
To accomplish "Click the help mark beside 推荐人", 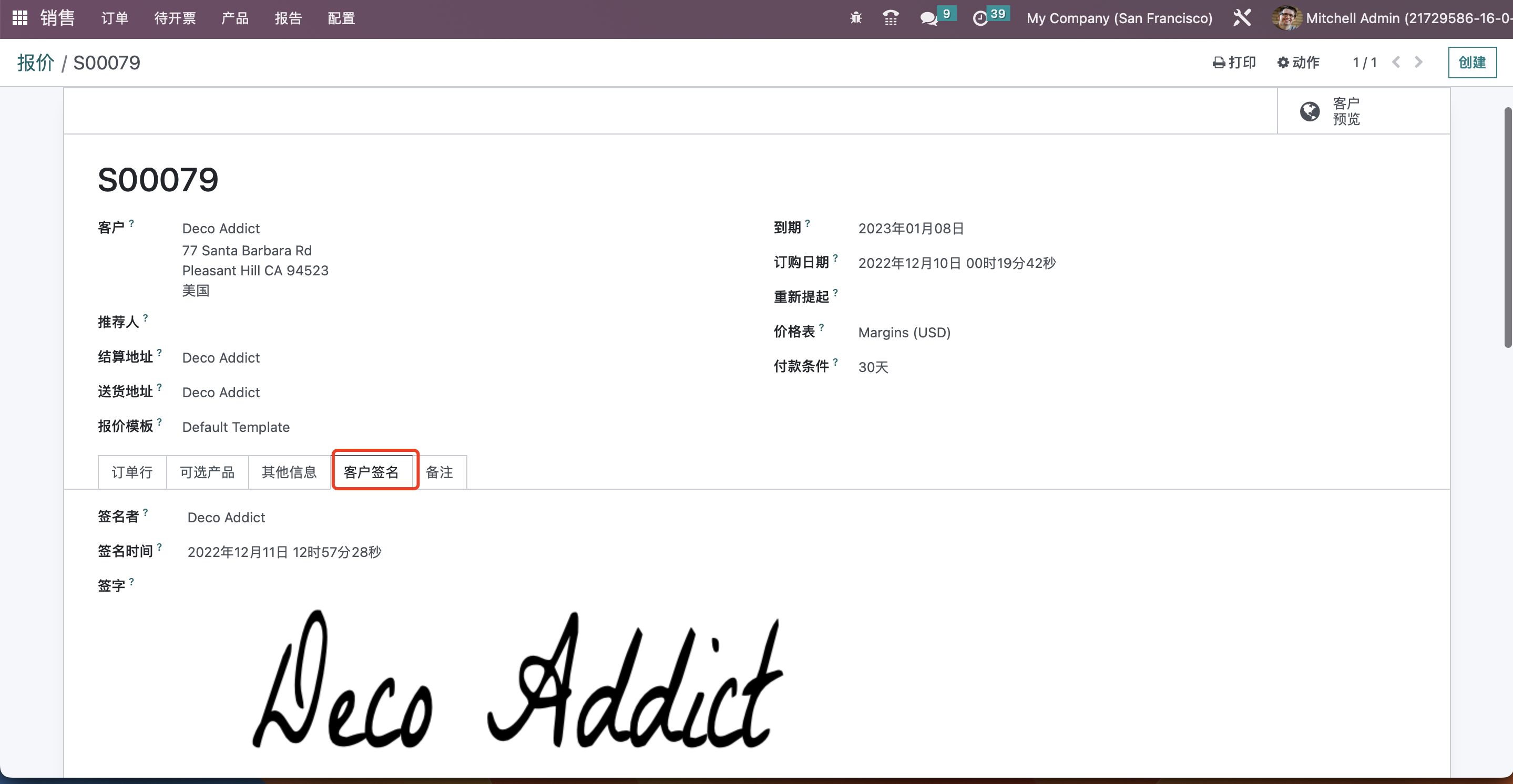I will point(145,318).
